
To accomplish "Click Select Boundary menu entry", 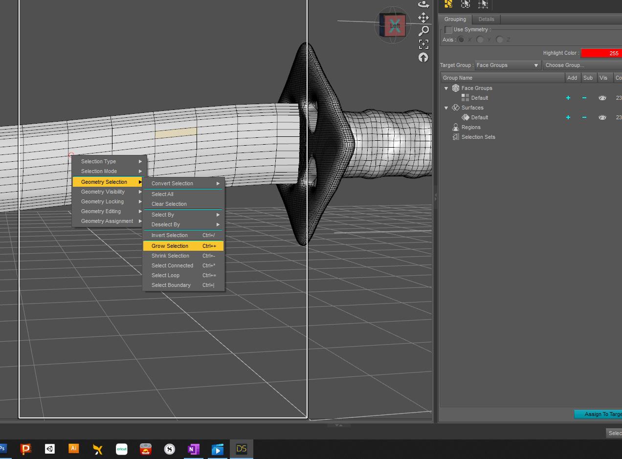I will tap(183, 285).
